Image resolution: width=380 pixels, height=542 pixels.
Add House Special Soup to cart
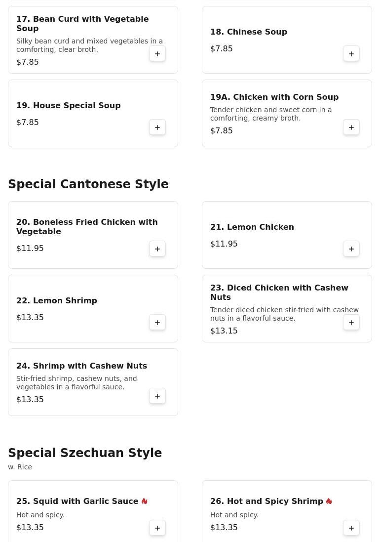(157, 127)
